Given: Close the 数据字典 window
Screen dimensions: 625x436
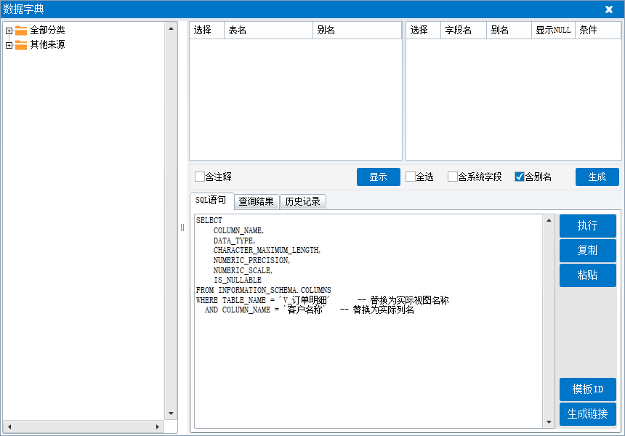Looking at the screenshot, I should point(609,9).
